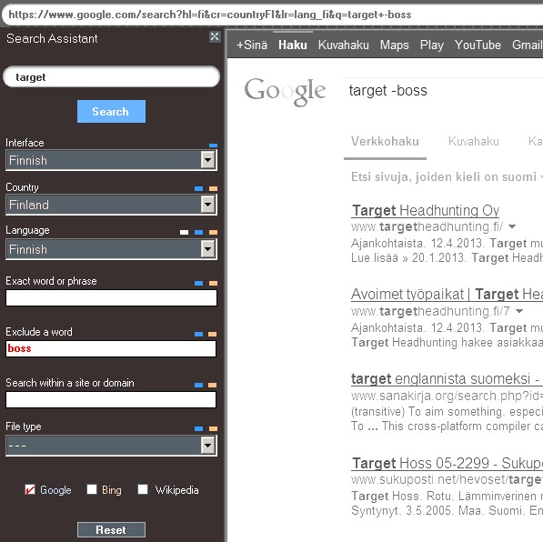Viewport: 543px width, 542px height.
Task: Click '(transitive) To aim something' snippet text
Action: 447,411
